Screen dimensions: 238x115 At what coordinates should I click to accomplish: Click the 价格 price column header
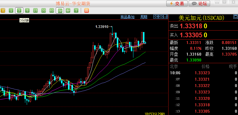(205, 66)
